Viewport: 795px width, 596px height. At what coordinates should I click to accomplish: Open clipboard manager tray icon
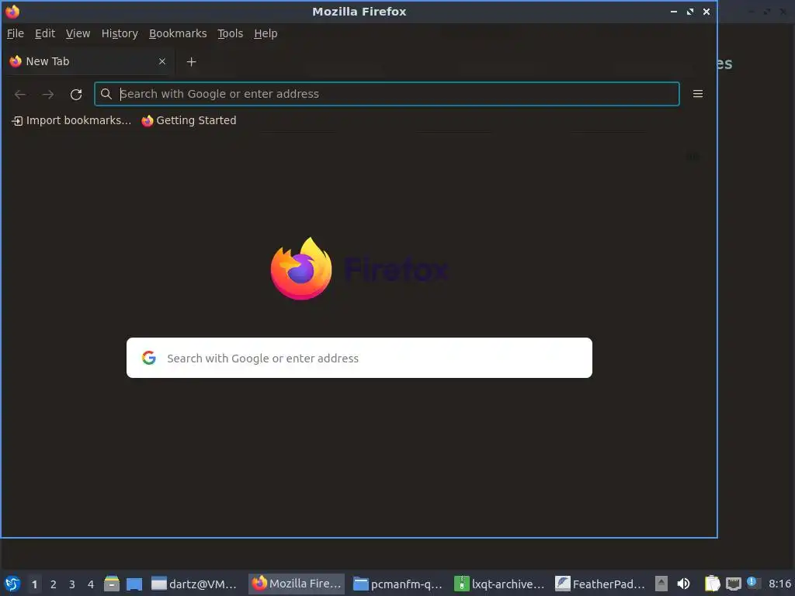pos(713,584)
